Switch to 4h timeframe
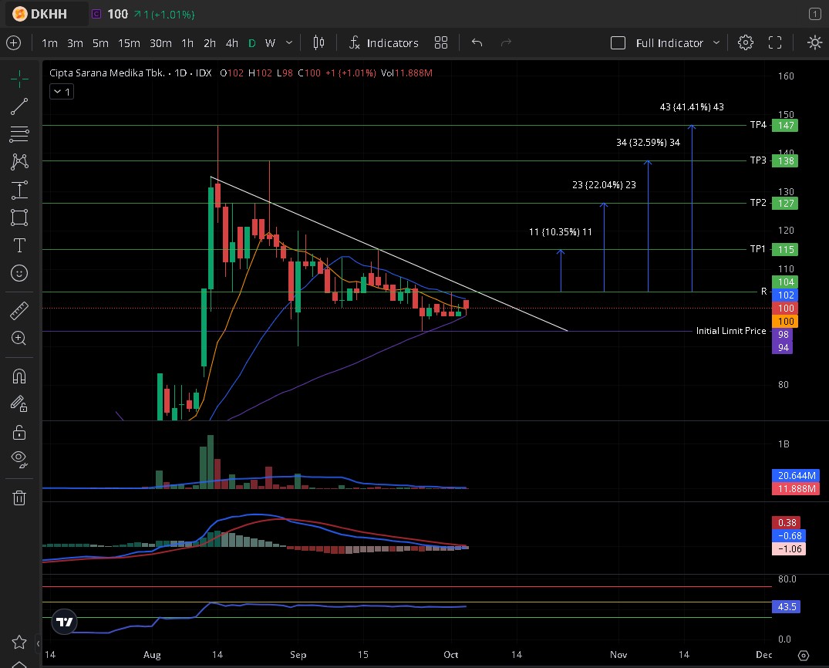829x668 pixels. [x=232, y=43]
